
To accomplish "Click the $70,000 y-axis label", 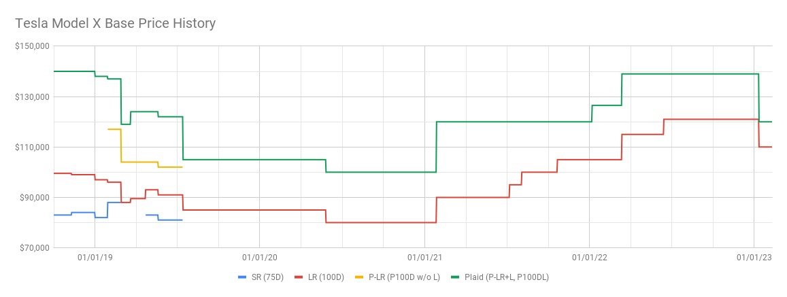I will (x=35, y=247).
